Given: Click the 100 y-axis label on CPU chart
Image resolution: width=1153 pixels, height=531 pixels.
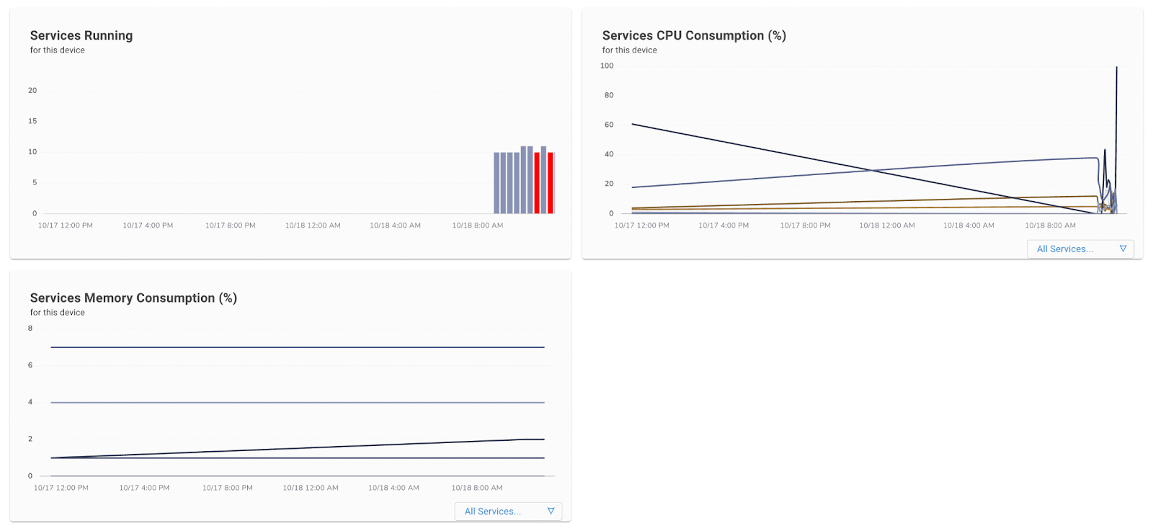Looking at the screenshot, I should tap(607, 66).
